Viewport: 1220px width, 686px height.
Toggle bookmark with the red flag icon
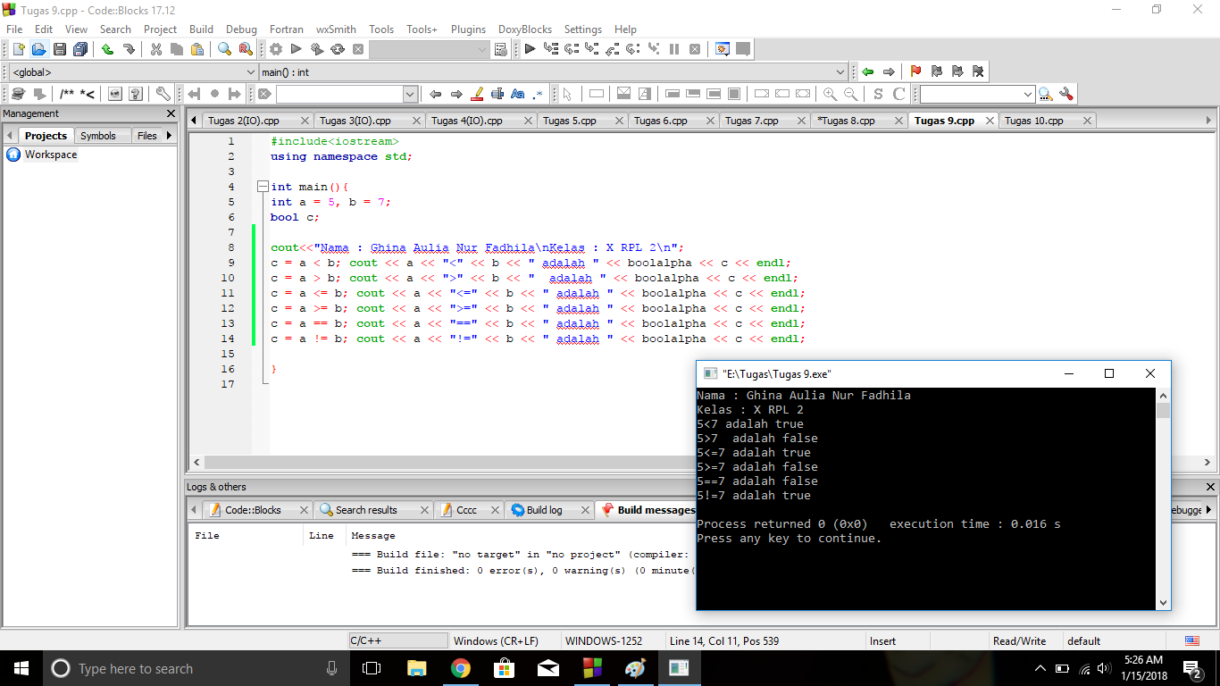(915, 72)
